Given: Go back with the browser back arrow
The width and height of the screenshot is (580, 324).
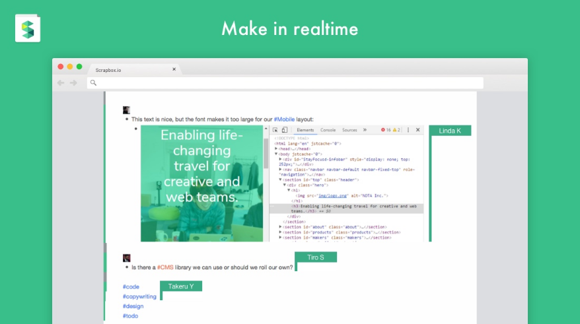Looking at the screenshot, I should (x=61, y=82).
